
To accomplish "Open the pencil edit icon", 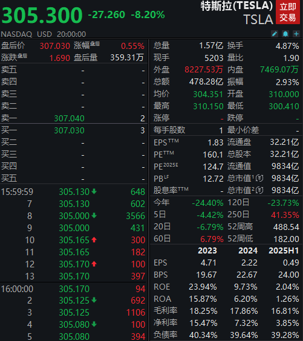I will click(x=275, y=34).
